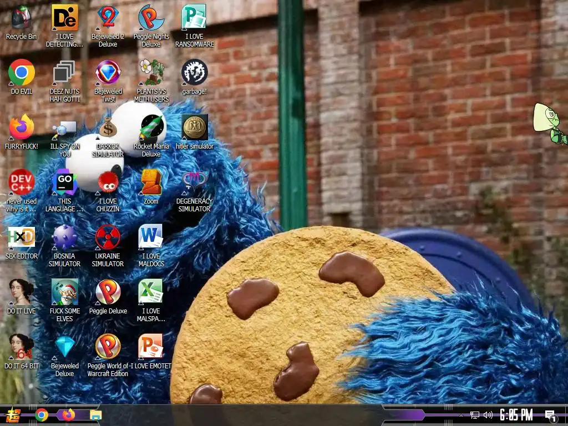This screenshot has width=568, height=426.
Task: Open the Start menu button
Action: pyautogui.click(x=13, y=415)
